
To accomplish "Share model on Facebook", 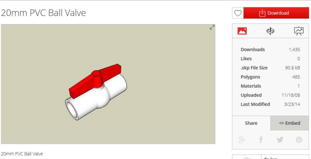I will pyautogui.click(x=261, y=140).
